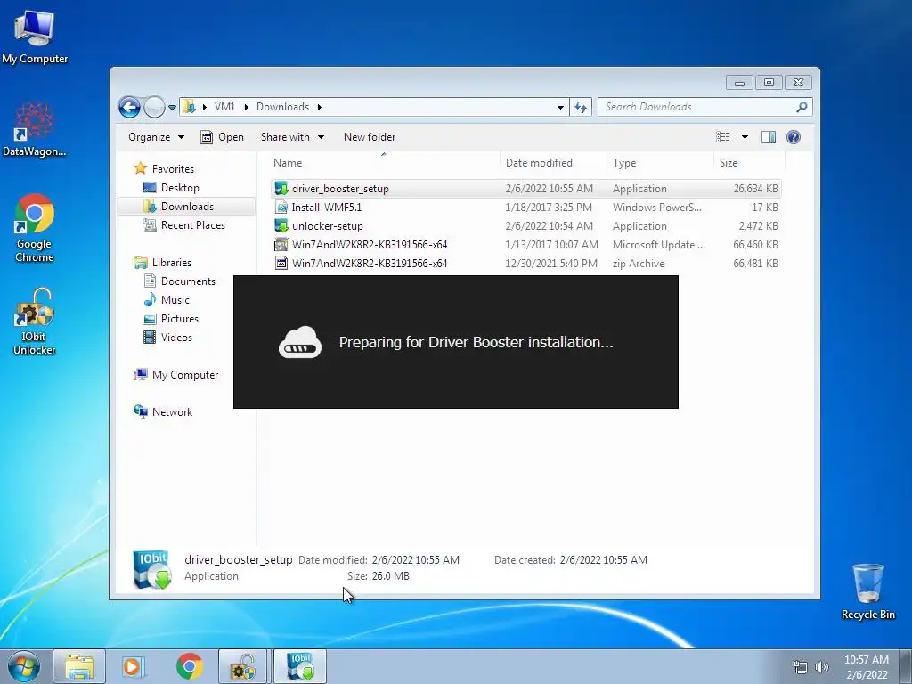Toggle the preview pane button
This screenshot has height=684, width=912.
[x=769, y=137]
